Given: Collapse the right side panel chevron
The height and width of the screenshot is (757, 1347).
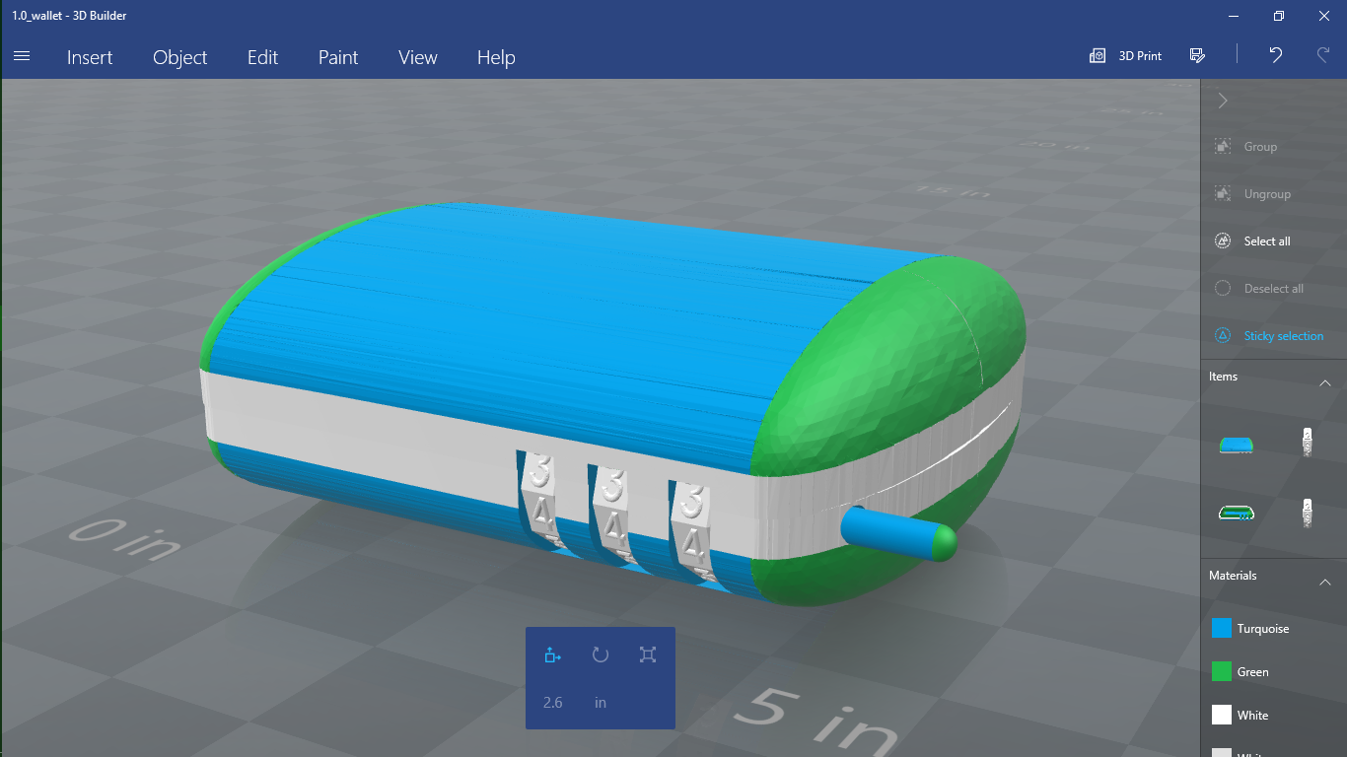Looking at the screenshot, I should click(x=1223, y=101).
